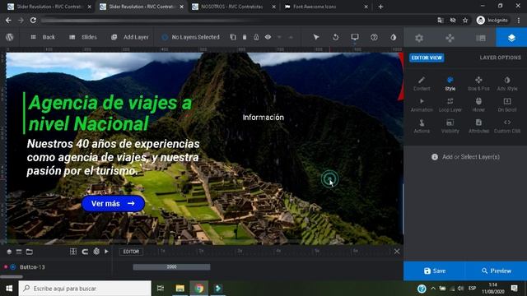The image size is (527, 296).
Task: Open the Content layer option
Action: (x=422, y=84)
